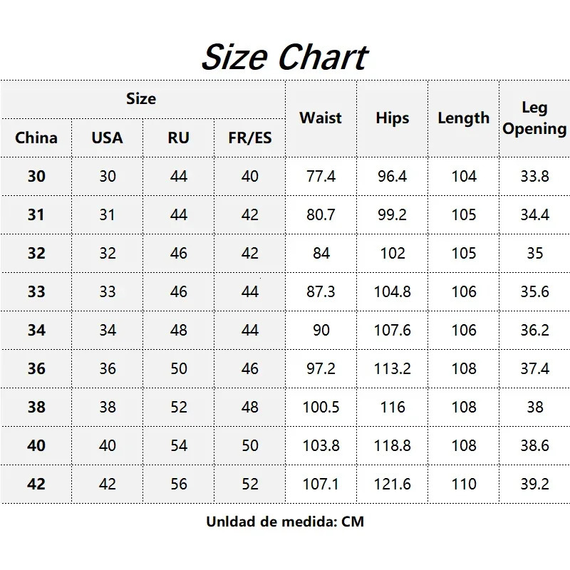Select the China sub-header cell
This screenshot has width=570, height=570.
[36, 138]
